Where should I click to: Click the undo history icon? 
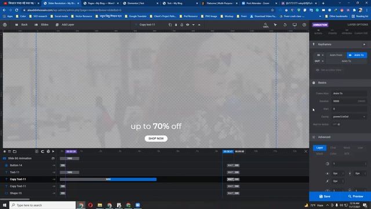click(x=285, y=24)
